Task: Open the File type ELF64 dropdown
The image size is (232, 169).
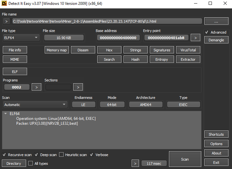Action: [x=21, y=38]
